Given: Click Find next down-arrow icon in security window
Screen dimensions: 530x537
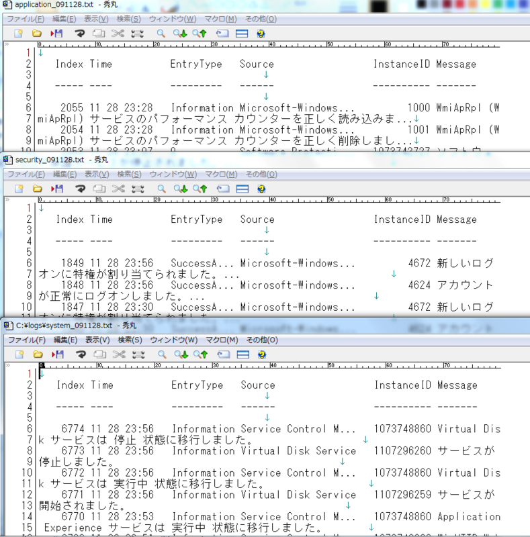Looking at the screenshot, I should (181, 189).
